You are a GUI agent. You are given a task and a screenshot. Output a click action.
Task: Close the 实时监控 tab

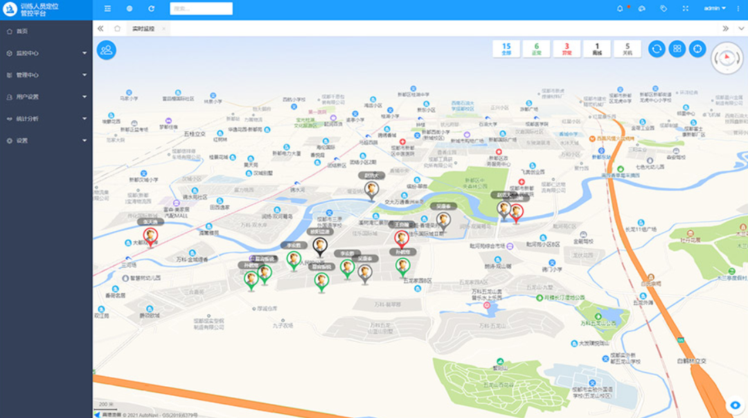click(x=163, y=28)
